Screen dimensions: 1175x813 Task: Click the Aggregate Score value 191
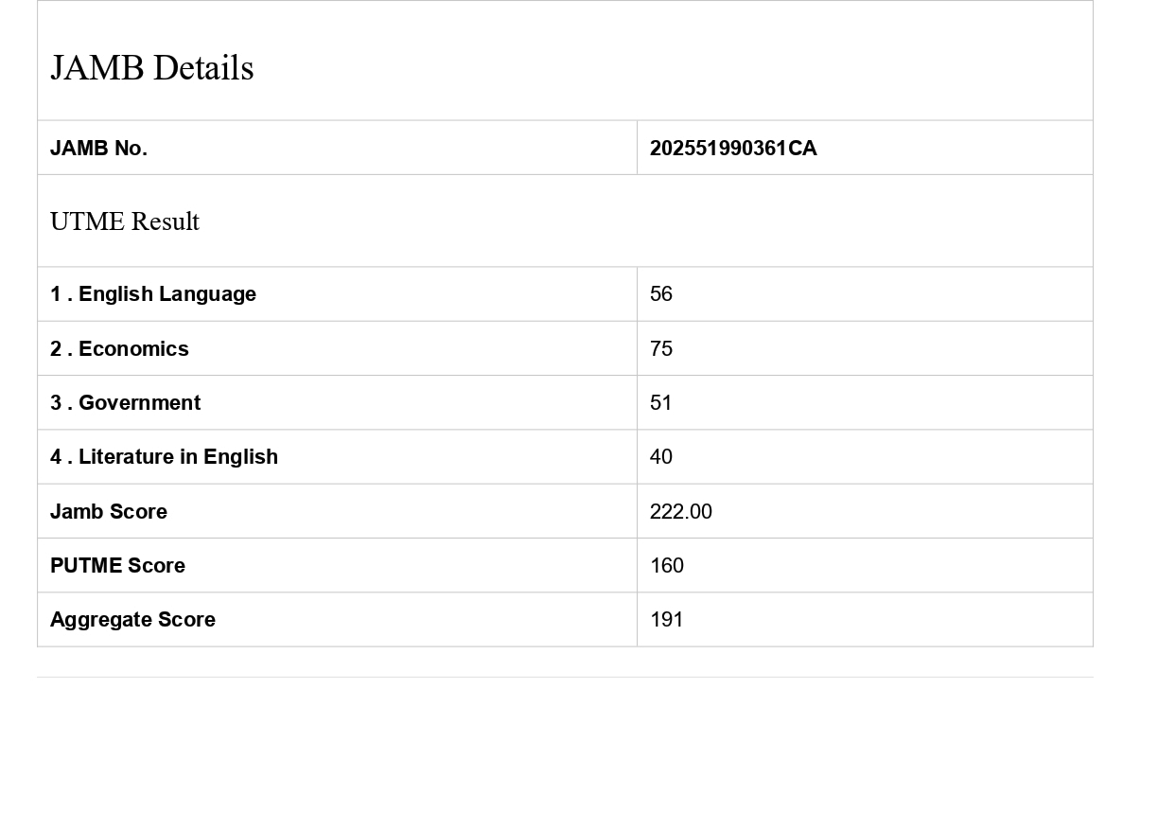click(x=667, y=620)
